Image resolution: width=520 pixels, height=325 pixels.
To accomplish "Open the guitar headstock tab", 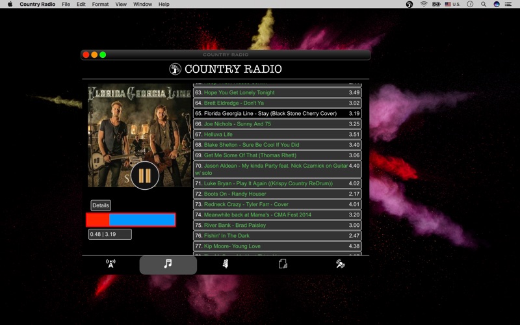I will click(x=226, y=264).
